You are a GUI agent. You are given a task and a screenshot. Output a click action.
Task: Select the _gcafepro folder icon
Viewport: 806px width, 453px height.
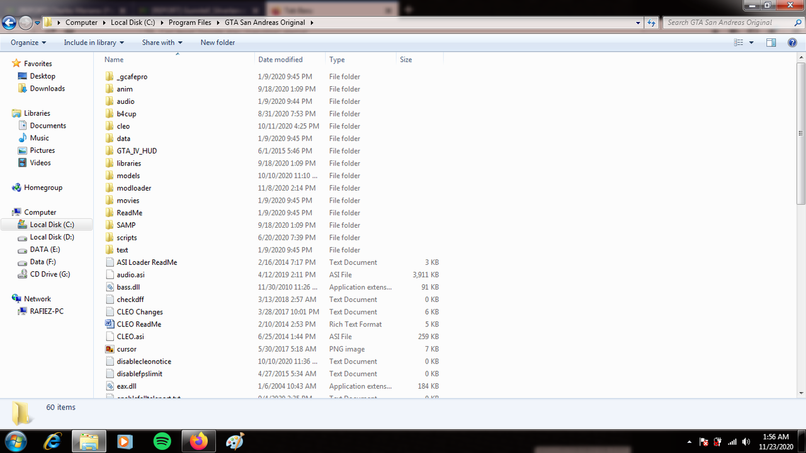[x=110, y=77]
